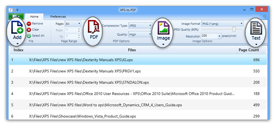Maximize the XPS-to-PDF window
The width and height of the screenshot is (276, 127).
(x=252, y=9)
